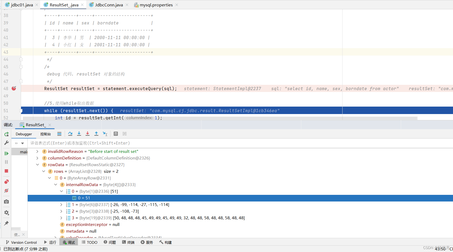Expand the columnDefinition variable node
Image resolution: width=453 pixels, height=252 pixels.
click(37, 158)
